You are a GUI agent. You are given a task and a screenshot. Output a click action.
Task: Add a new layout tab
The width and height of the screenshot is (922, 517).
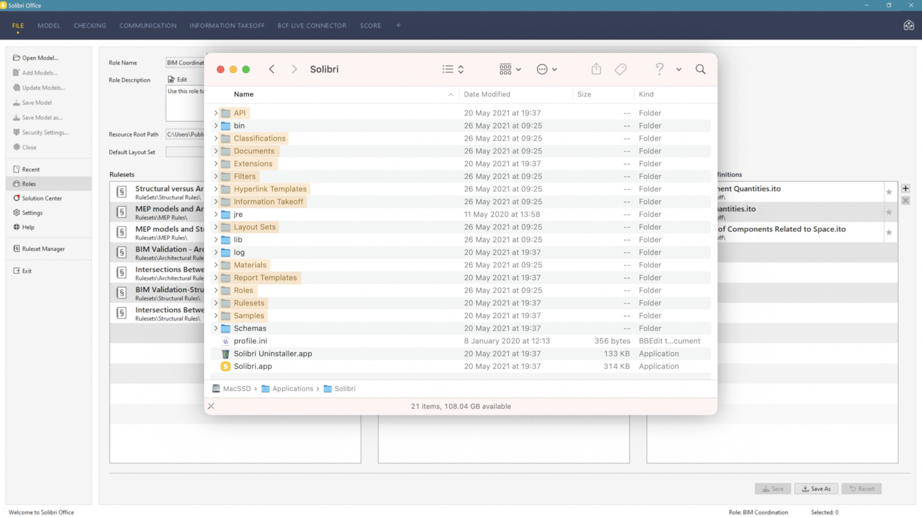(398, 25)
